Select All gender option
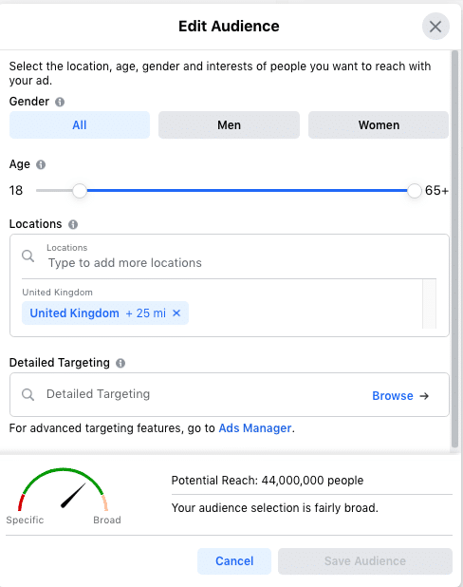Image resolution: width=463 pixels, height=587 pixels. pos(80,125)
